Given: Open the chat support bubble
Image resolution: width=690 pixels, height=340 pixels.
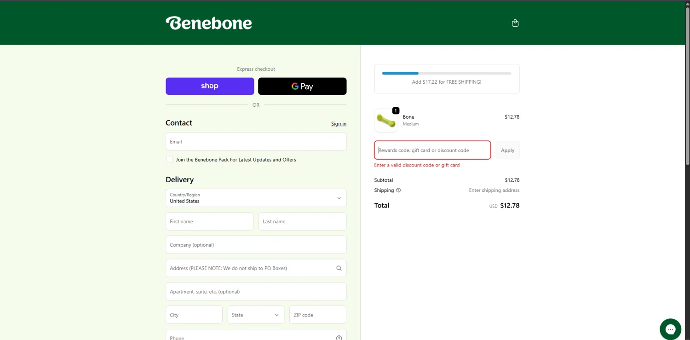Looking at the screenshot, I should coord(670,329).
